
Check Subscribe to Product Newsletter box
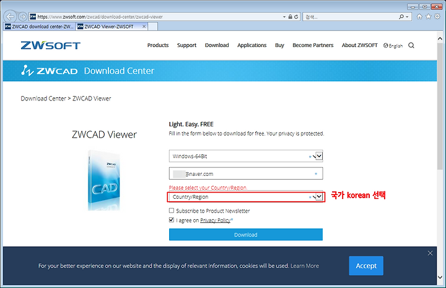171,211
